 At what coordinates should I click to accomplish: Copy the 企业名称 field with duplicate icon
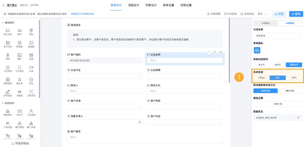coord(215,53)
